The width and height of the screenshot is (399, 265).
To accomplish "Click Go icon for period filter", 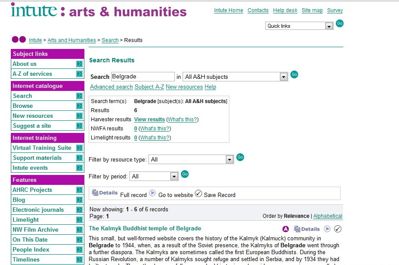I will (185, 174).
